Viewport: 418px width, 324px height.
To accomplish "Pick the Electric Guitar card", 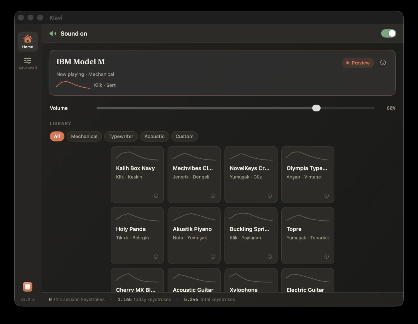I will point(308,280).
